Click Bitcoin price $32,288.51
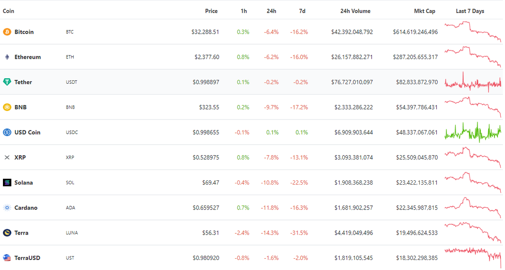Viewport: 505px width, 270px height. (205, 32)
